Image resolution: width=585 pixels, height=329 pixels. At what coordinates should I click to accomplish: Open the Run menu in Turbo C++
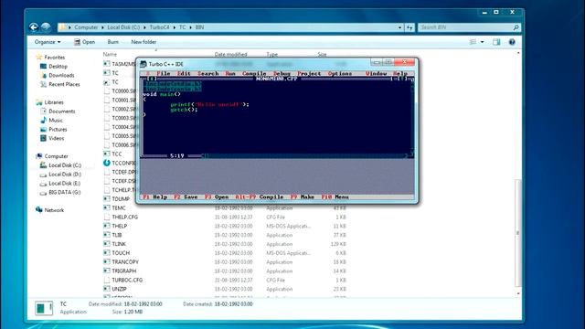point(230,73)
